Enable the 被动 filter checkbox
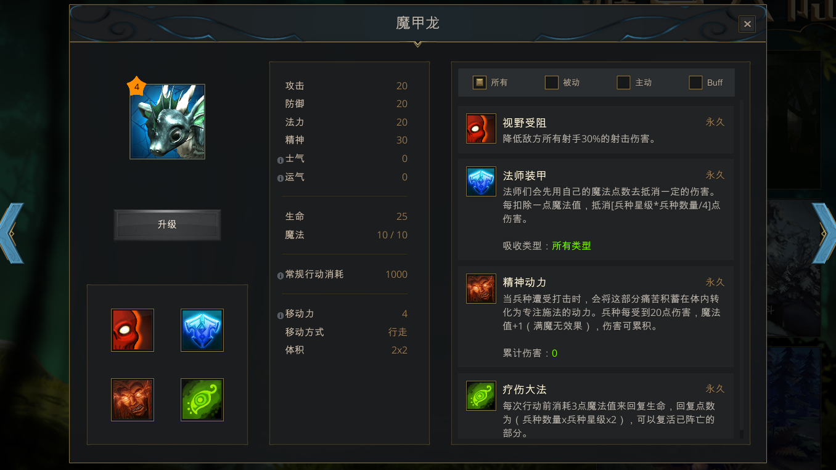Screen dimensions: 836x470 click(x=552, y=83)
